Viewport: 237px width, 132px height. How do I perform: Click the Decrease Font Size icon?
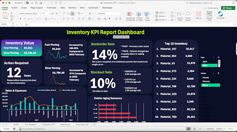(x=57, y=14)
